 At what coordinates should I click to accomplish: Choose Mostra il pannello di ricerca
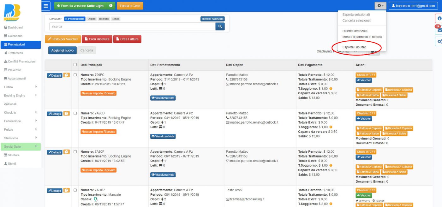click(362, 37)
